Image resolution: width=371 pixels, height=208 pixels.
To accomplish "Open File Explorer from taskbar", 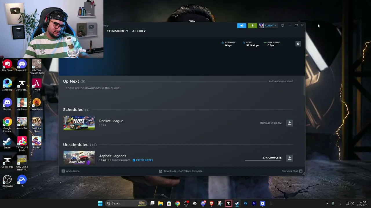I will [161, 203].
